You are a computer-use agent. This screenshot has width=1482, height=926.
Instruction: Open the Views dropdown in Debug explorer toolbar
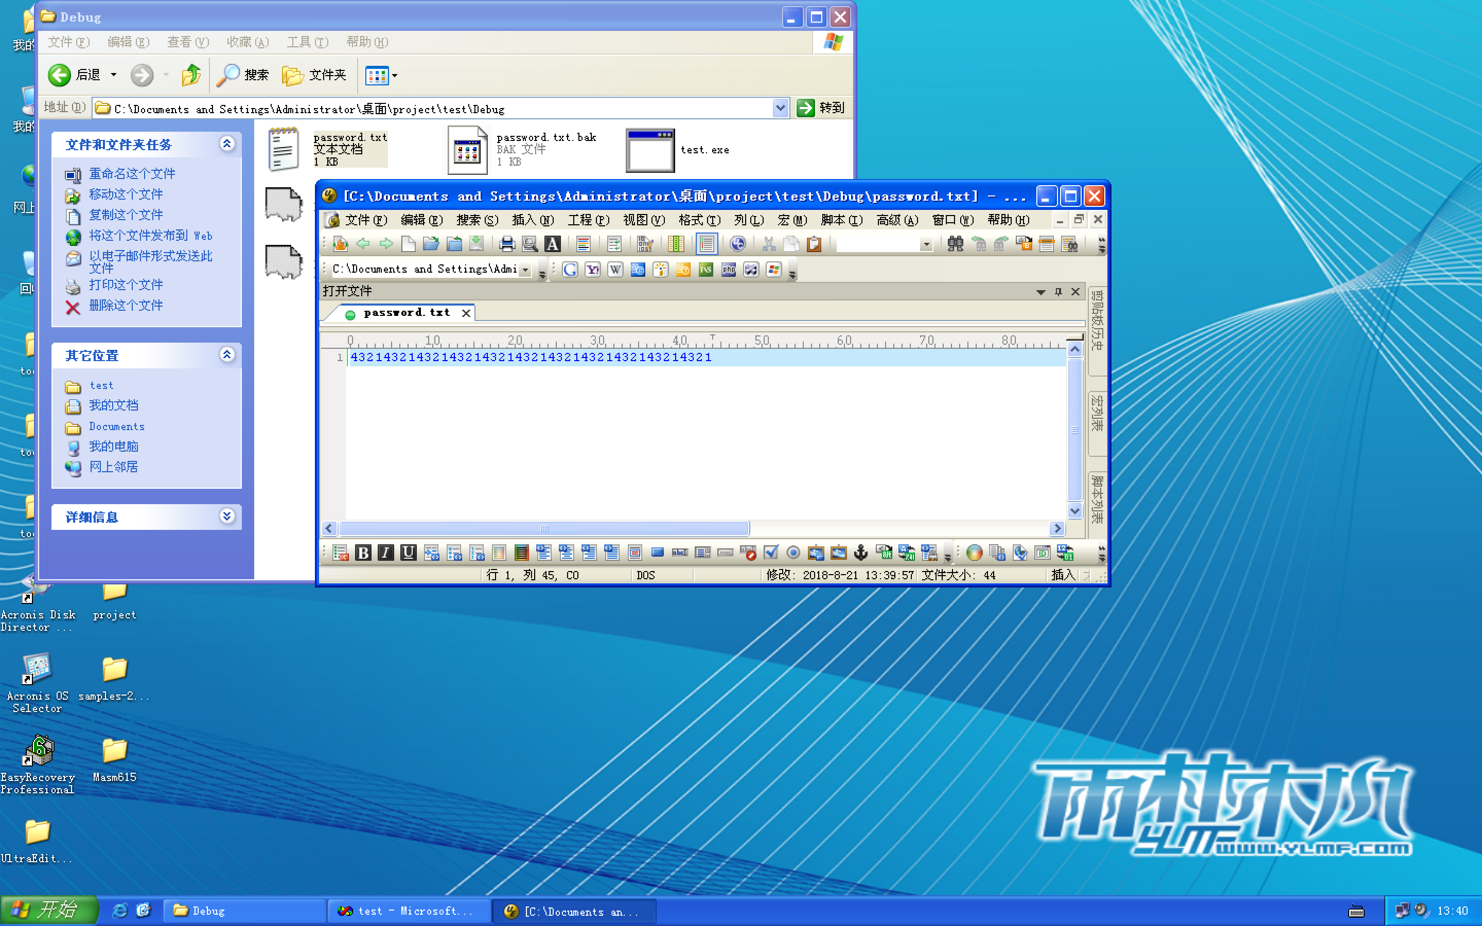tap(394, 75)
